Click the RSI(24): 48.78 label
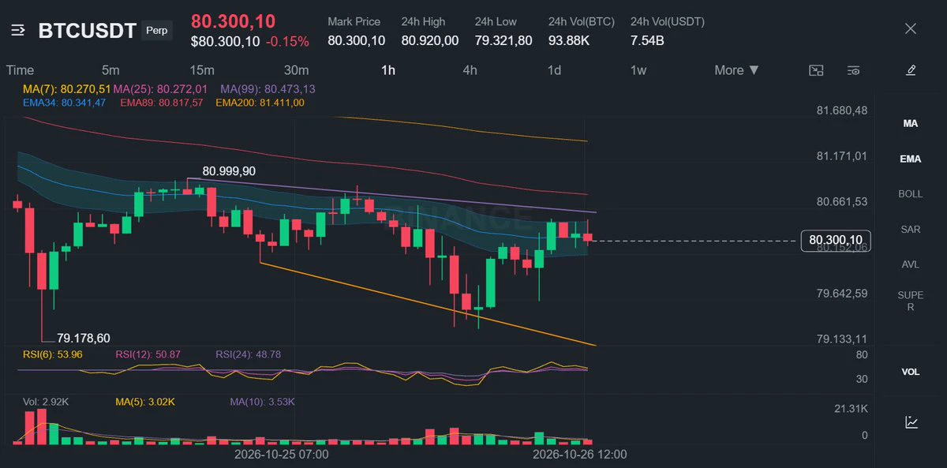Viewport: 947px width, 468px height. click(248, 354)
